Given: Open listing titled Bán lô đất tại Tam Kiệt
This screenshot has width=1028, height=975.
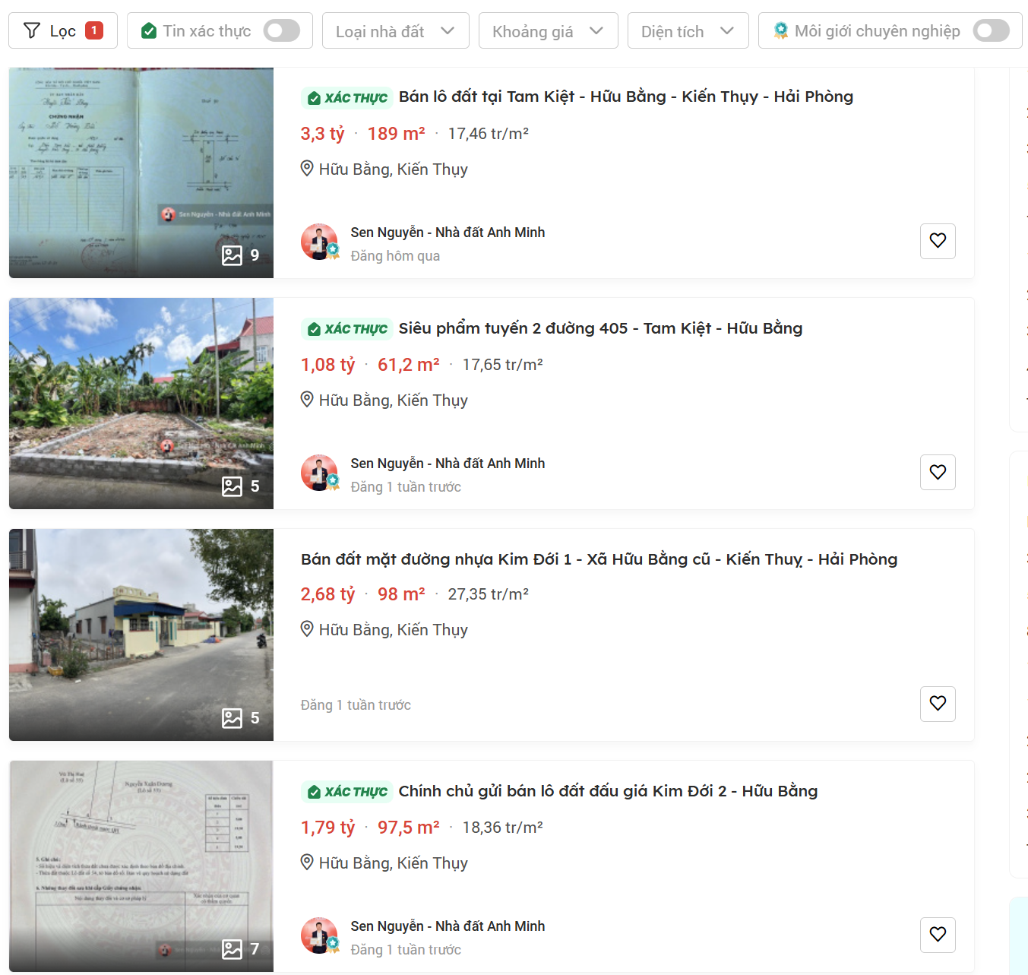Looking at the screenshot, I should point(625,97).
